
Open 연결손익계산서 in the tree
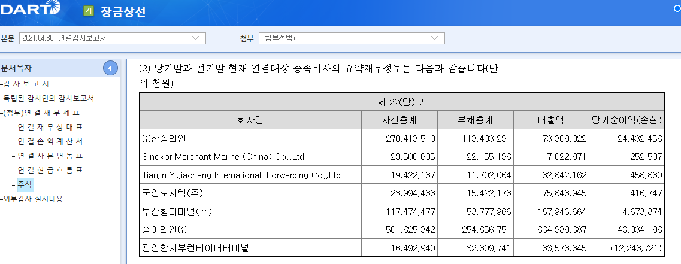click(50, 141)
